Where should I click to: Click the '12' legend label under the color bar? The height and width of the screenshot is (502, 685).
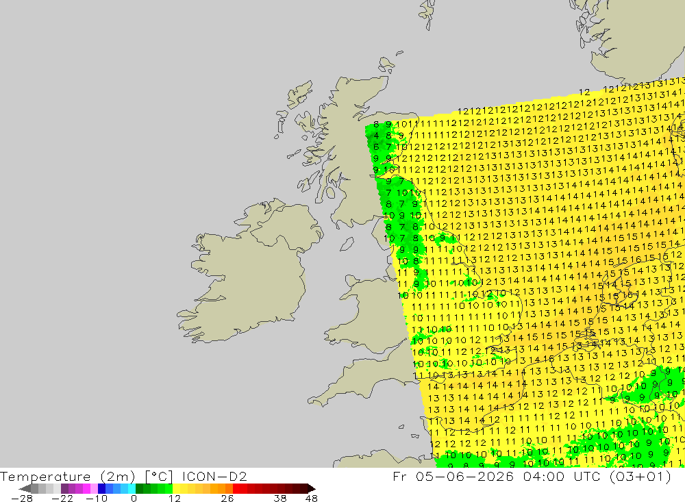coord(175,499)
